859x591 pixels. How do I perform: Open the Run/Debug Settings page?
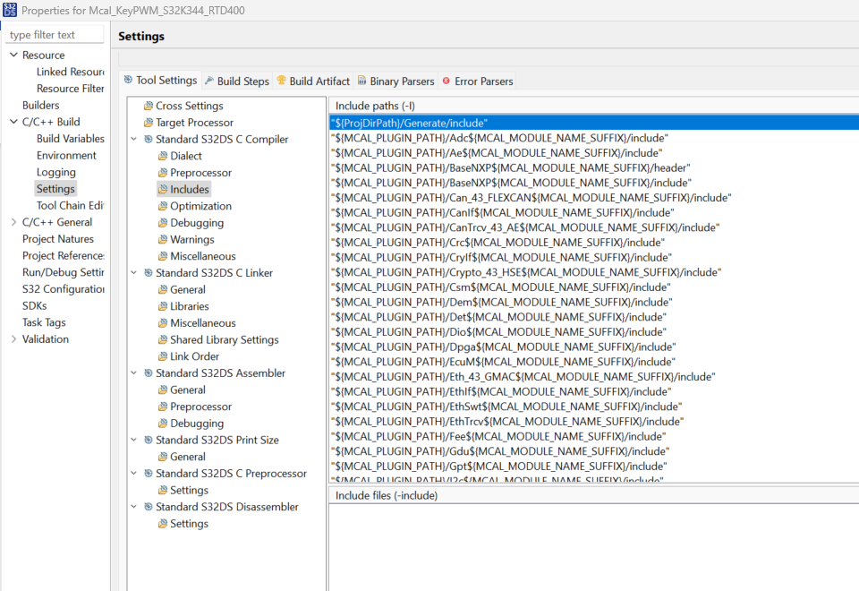(63, 272)
